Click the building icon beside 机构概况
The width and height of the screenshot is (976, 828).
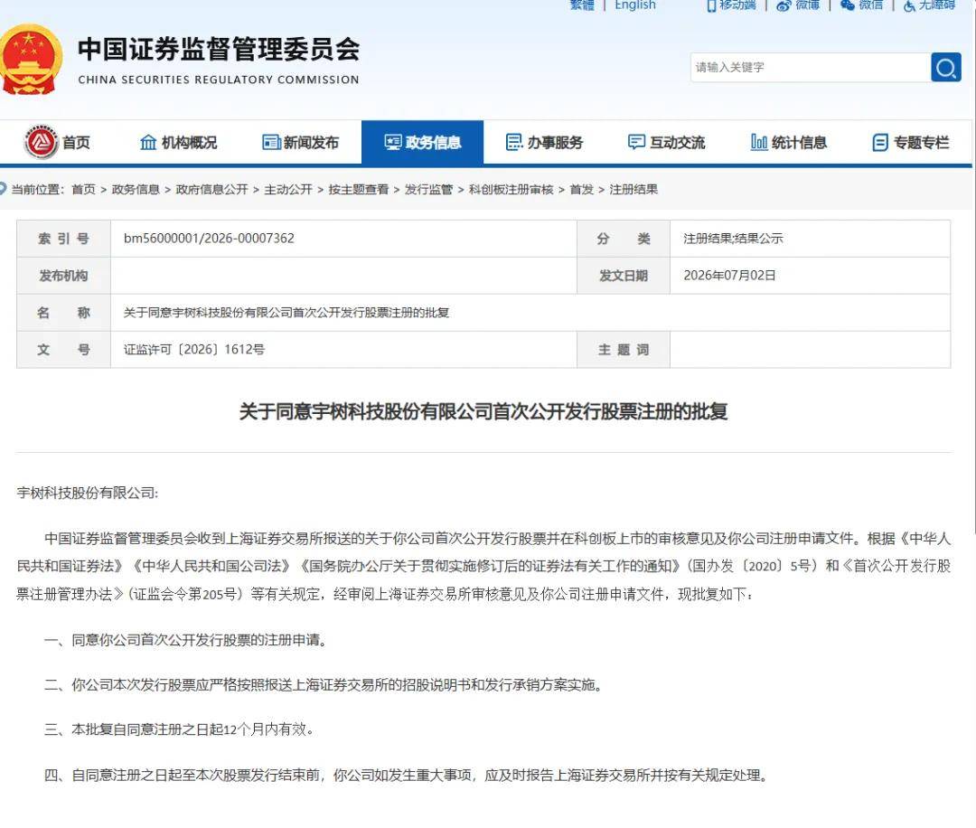click(148, 143)
